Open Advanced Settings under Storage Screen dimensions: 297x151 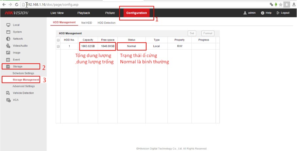point(24,86)
